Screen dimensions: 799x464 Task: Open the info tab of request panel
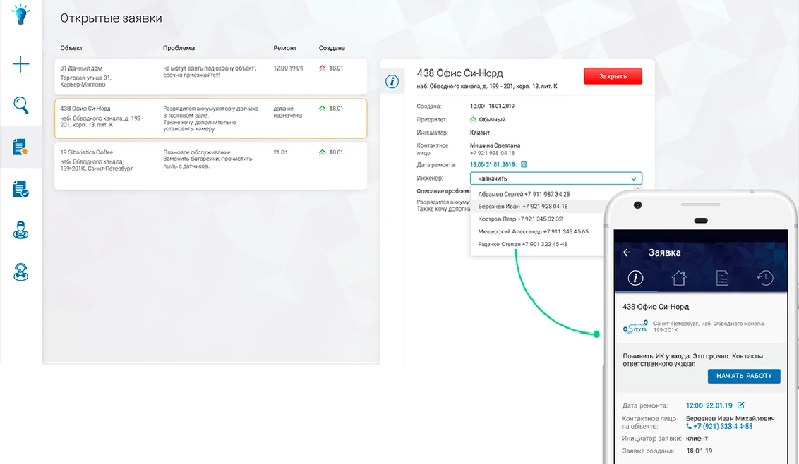pos(392,82)
